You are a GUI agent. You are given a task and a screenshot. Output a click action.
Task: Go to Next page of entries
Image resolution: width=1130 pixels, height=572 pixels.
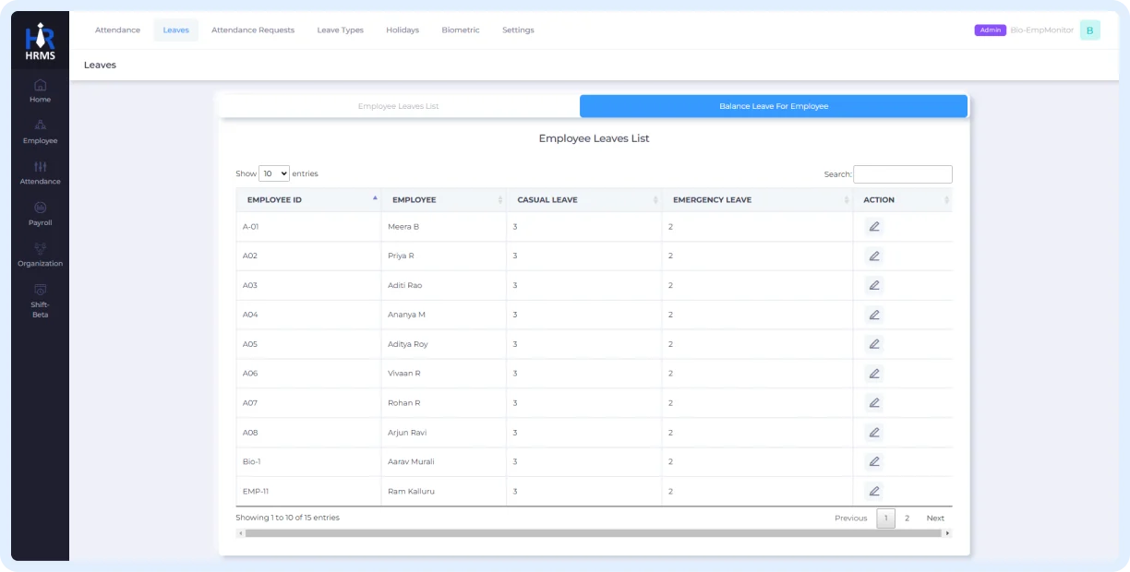(x=935, y=518)
